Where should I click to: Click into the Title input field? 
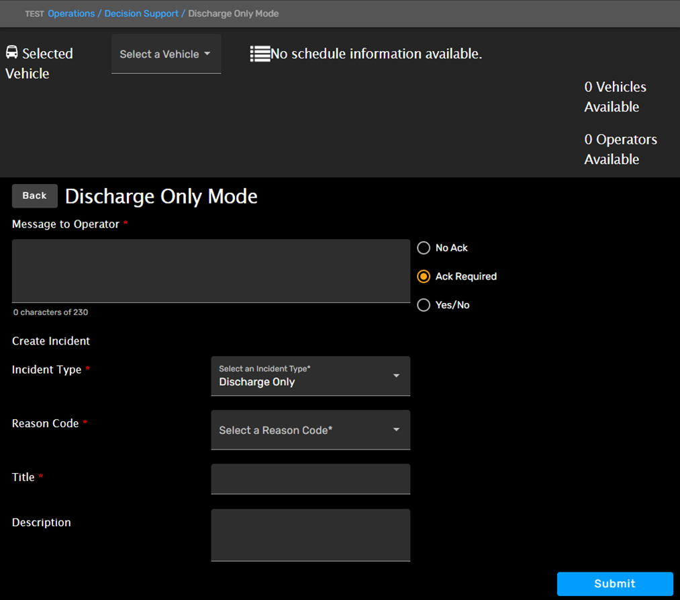(x=310, y=479)
